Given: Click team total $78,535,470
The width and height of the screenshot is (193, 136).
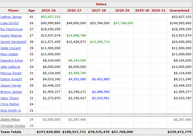Looking at the screenshot, I should tap(99, 132).
